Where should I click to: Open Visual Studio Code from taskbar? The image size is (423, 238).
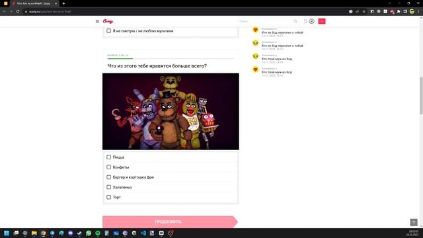tap(143, 233)
